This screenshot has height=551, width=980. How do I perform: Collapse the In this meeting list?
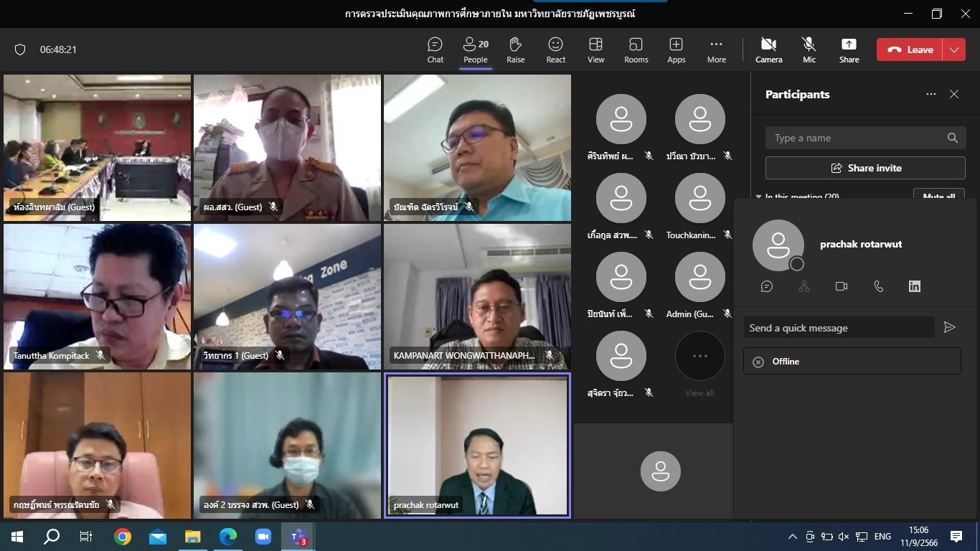(x=759, y=197)
